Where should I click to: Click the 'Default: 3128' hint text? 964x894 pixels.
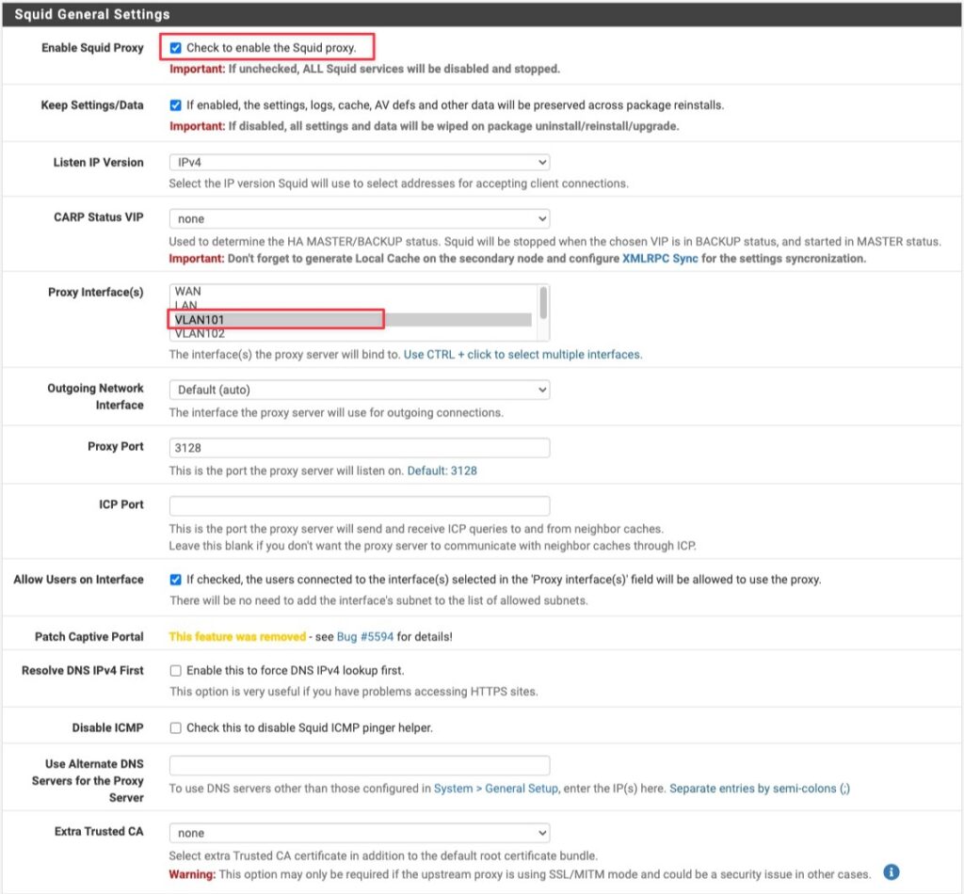click(x=442, y=471)
